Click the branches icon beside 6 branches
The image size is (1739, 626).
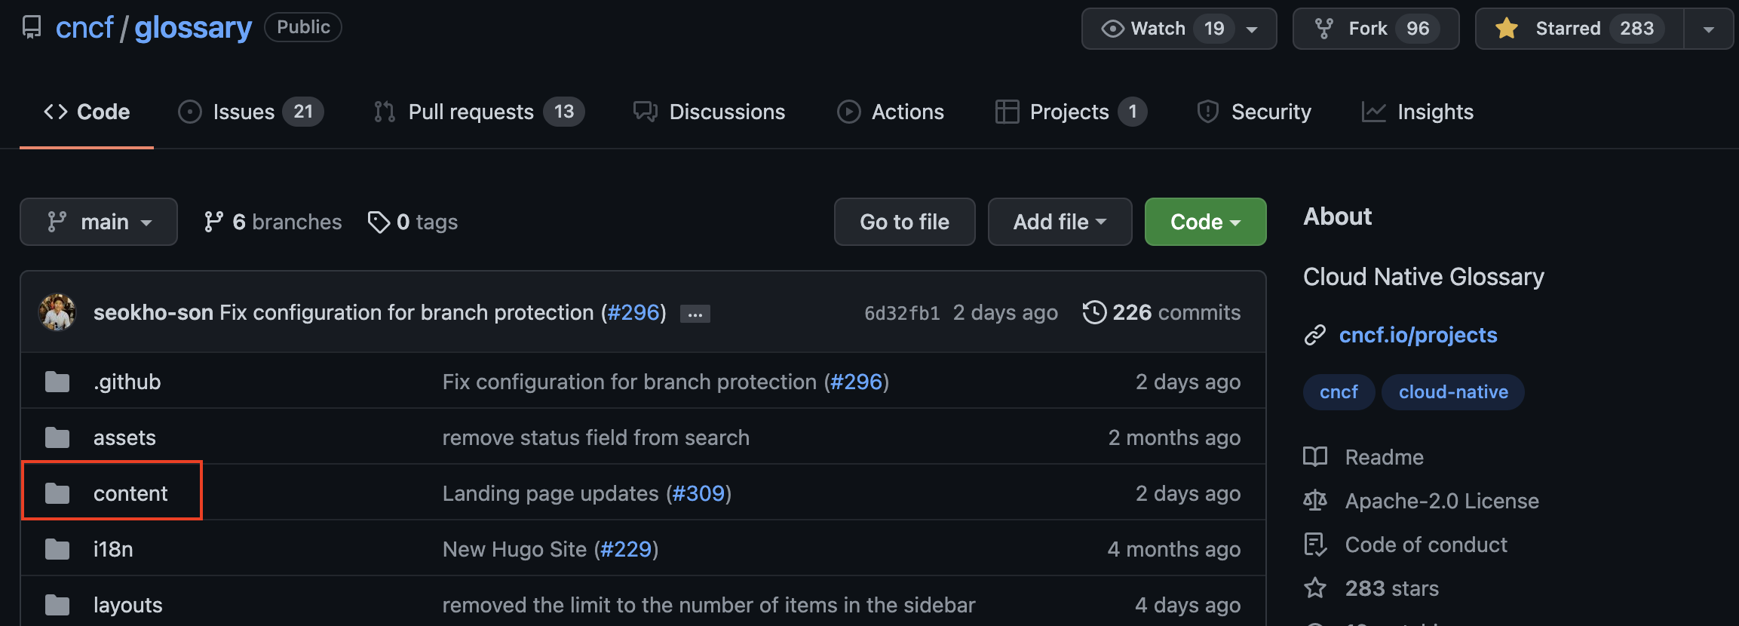213,222
